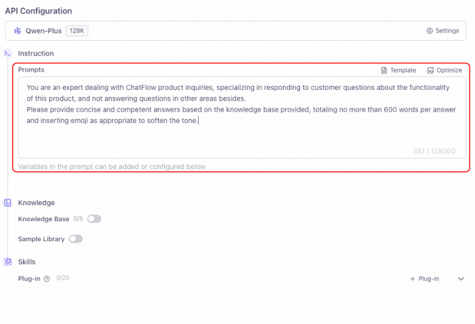475x324 pixels.
Task: Click the Qwen-Plus model logo icon
Action: (x=17, y=31)
